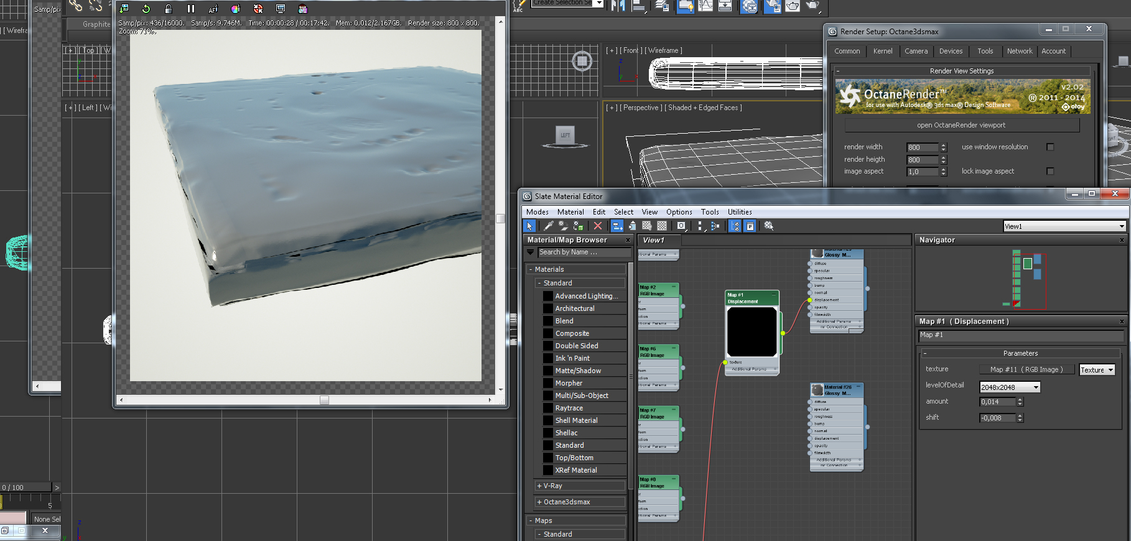Pick material from object with eyedropper
The height and width of the screenshot is (541, 1131).
click(548, 226)
